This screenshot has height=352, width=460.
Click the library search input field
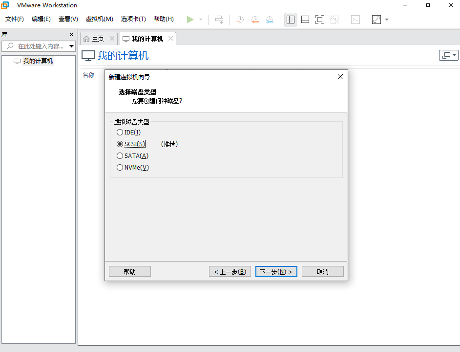pyautogui.click(x=38, y=46)
